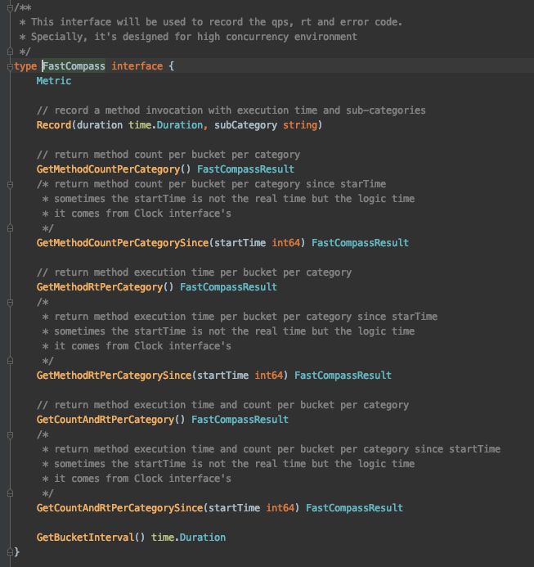Click the GetMethodCountPerCategory method name
This screenshot has height=567, width=534.
[108, 169]
